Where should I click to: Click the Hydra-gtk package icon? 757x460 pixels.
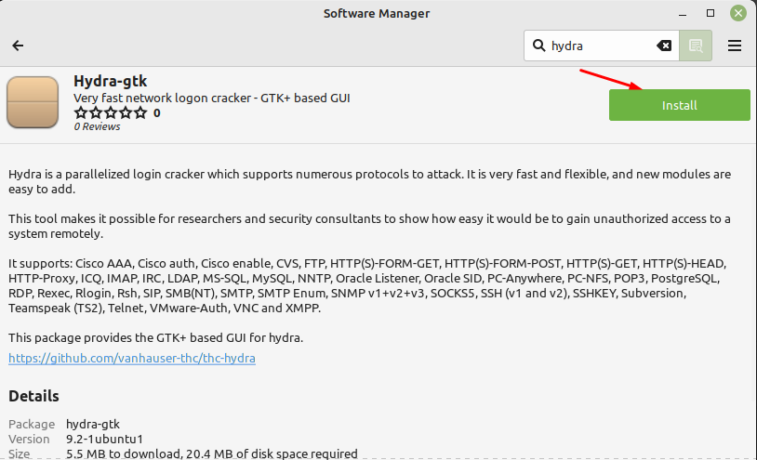click(x=34, y=103)
